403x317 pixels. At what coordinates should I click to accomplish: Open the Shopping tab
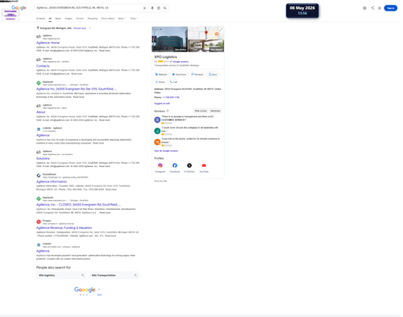click(x=93, y=19)
